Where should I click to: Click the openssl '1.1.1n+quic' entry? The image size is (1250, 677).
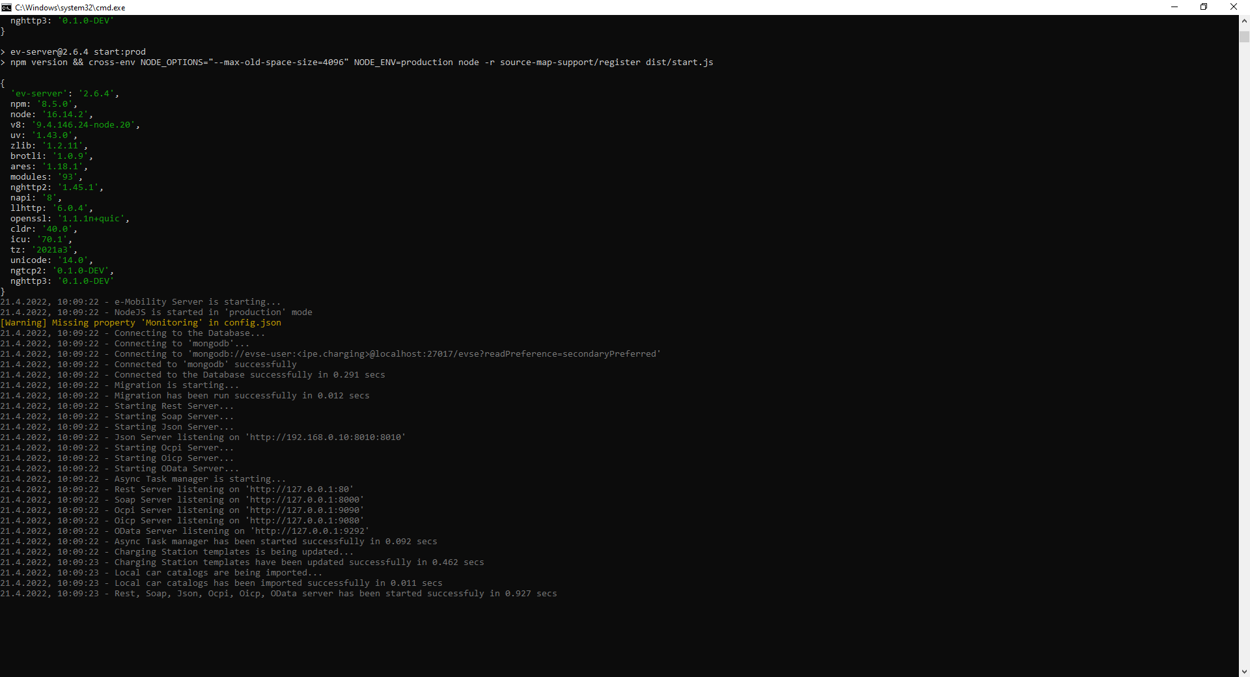[69, 218]
